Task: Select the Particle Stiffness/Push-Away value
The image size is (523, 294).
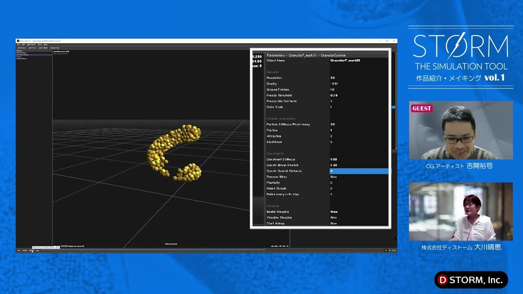Action: 360,125
